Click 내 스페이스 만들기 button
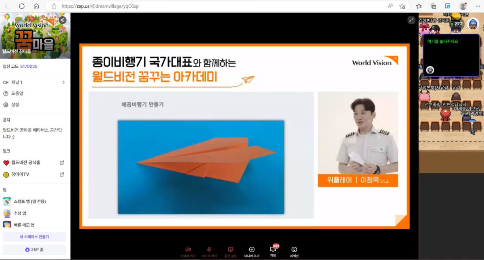Image resolution: width=484 pixels, height=260 pixels. tap(34, 237)
